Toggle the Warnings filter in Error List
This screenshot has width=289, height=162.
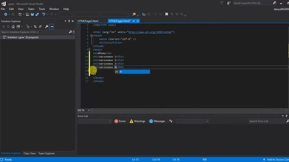[x=137, y=121]
